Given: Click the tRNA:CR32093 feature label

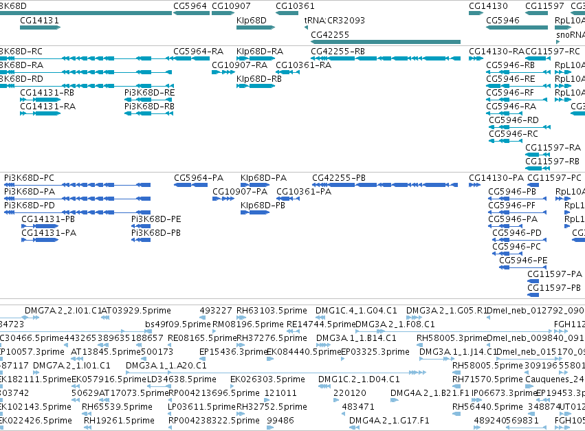Looking at the screenshot, I should click(334, 20).
